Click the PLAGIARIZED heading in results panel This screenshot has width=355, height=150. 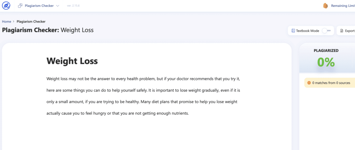click(x=326, y=51)
